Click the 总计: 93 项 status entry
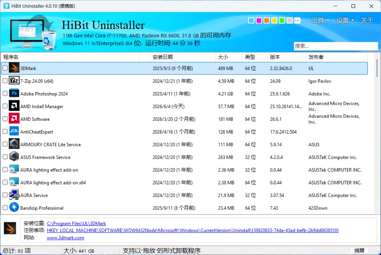381x255 pixels. 17,251
